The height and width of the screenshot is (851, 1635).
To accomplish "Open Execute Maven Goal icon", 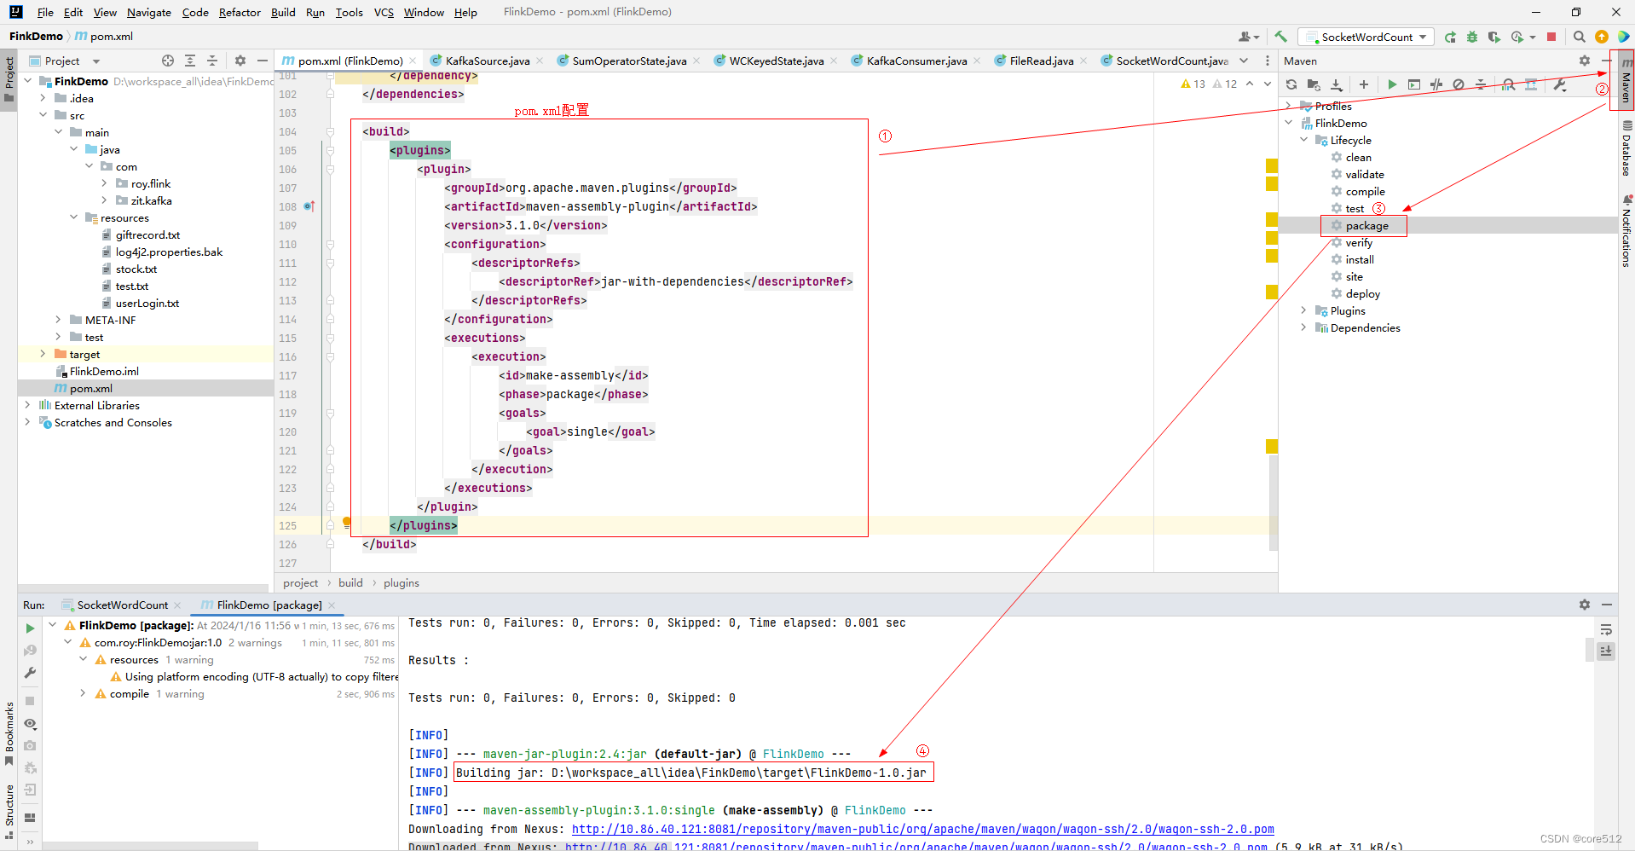I will 1414,84.
